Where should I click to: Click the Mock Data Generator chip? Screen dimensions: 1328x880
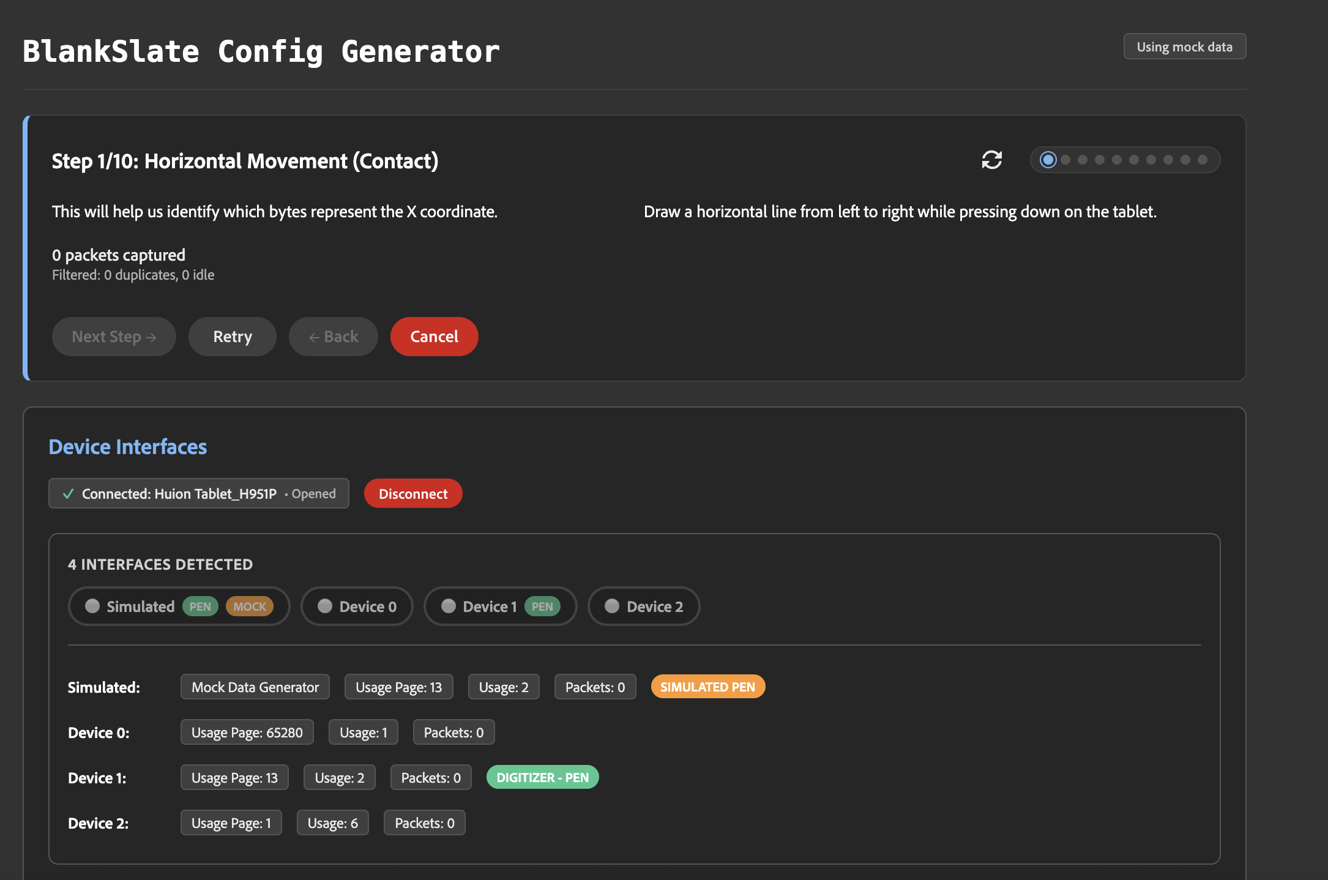pos(255,687)
